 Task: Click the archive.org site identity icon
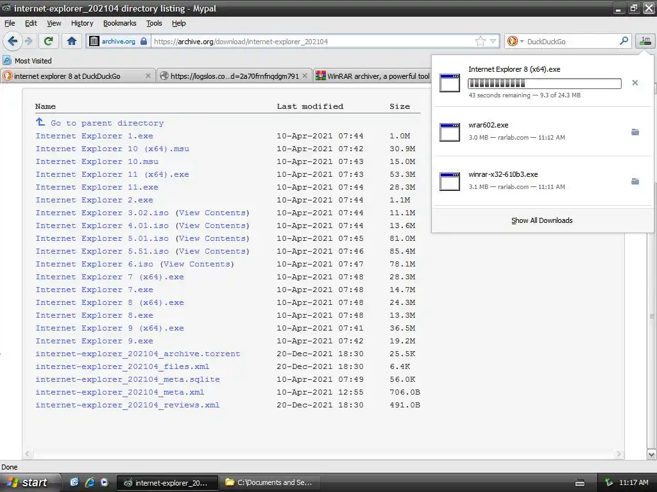click(x=94, y=41)
